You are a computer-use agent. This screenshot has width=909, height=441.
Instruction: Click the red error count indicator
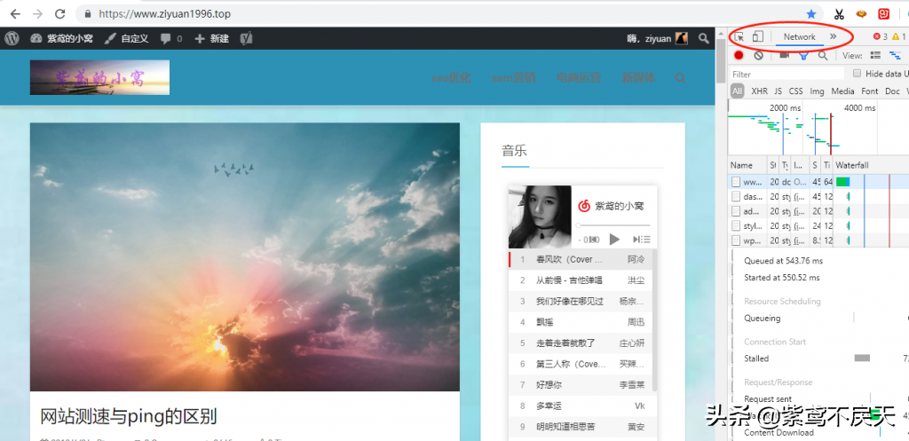(880, 37)
